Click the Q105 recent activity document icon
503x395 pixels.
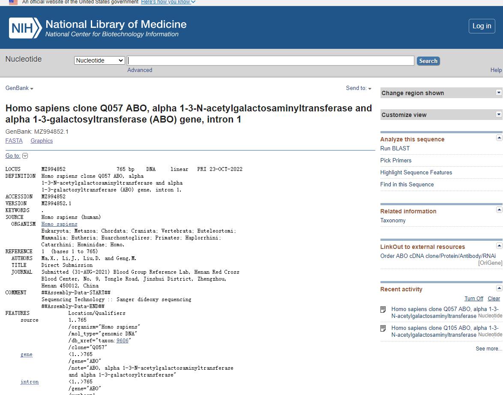point(383,328)
